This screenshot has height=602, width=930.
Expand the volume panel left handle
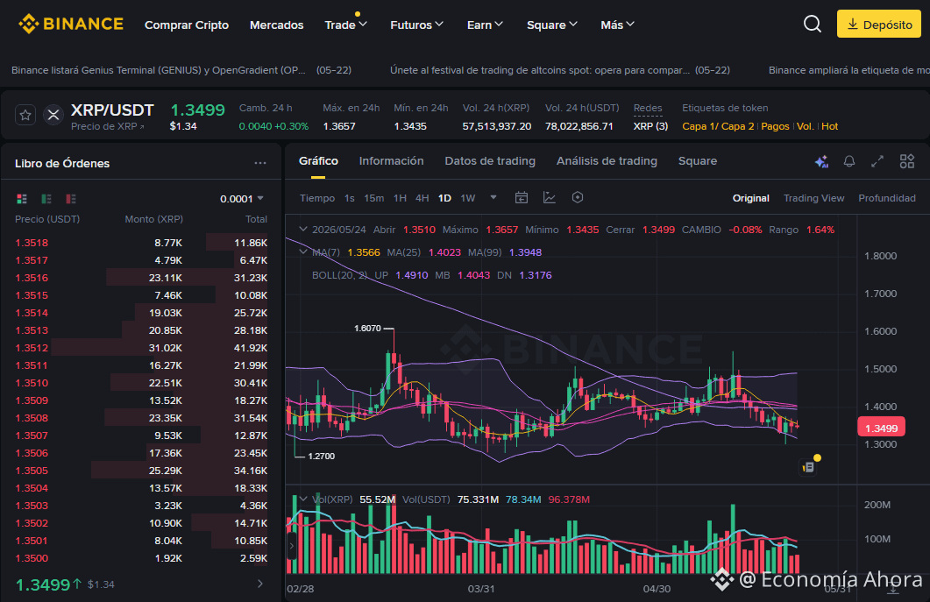[291, 546]
